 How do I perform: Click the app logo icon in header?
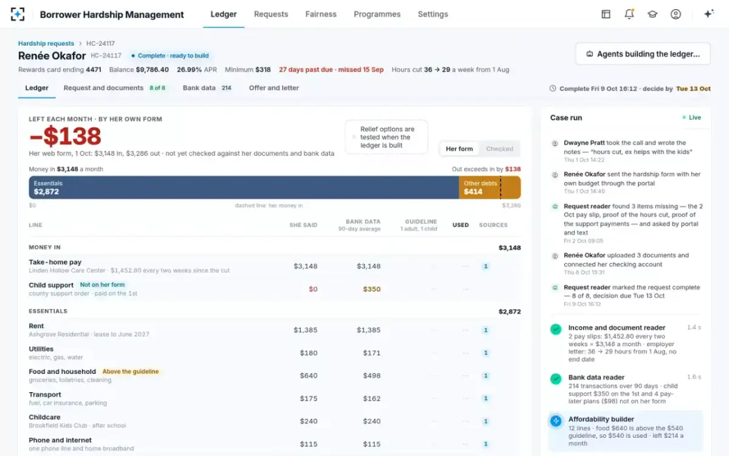pos(18,14)
